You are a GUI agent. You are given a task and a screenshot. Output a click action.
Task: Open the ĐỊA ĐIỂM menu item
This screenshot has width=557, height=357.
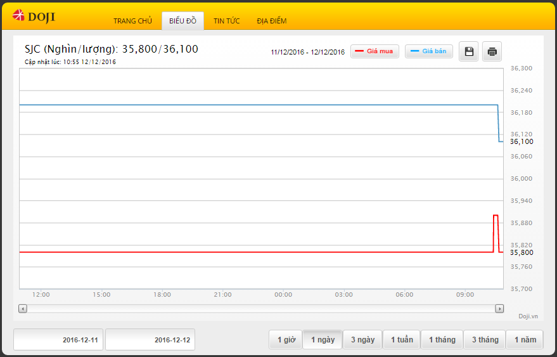pyautogui.click(x=272, y=21)
